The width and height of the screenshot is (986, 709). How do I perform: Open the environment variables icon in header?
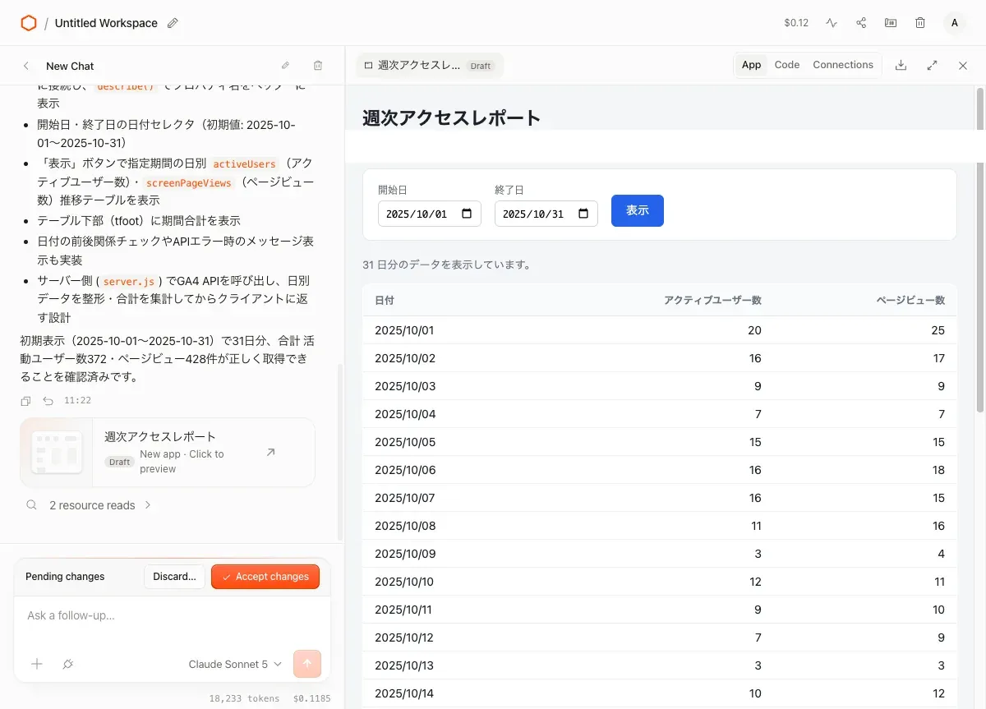point(891,23)
